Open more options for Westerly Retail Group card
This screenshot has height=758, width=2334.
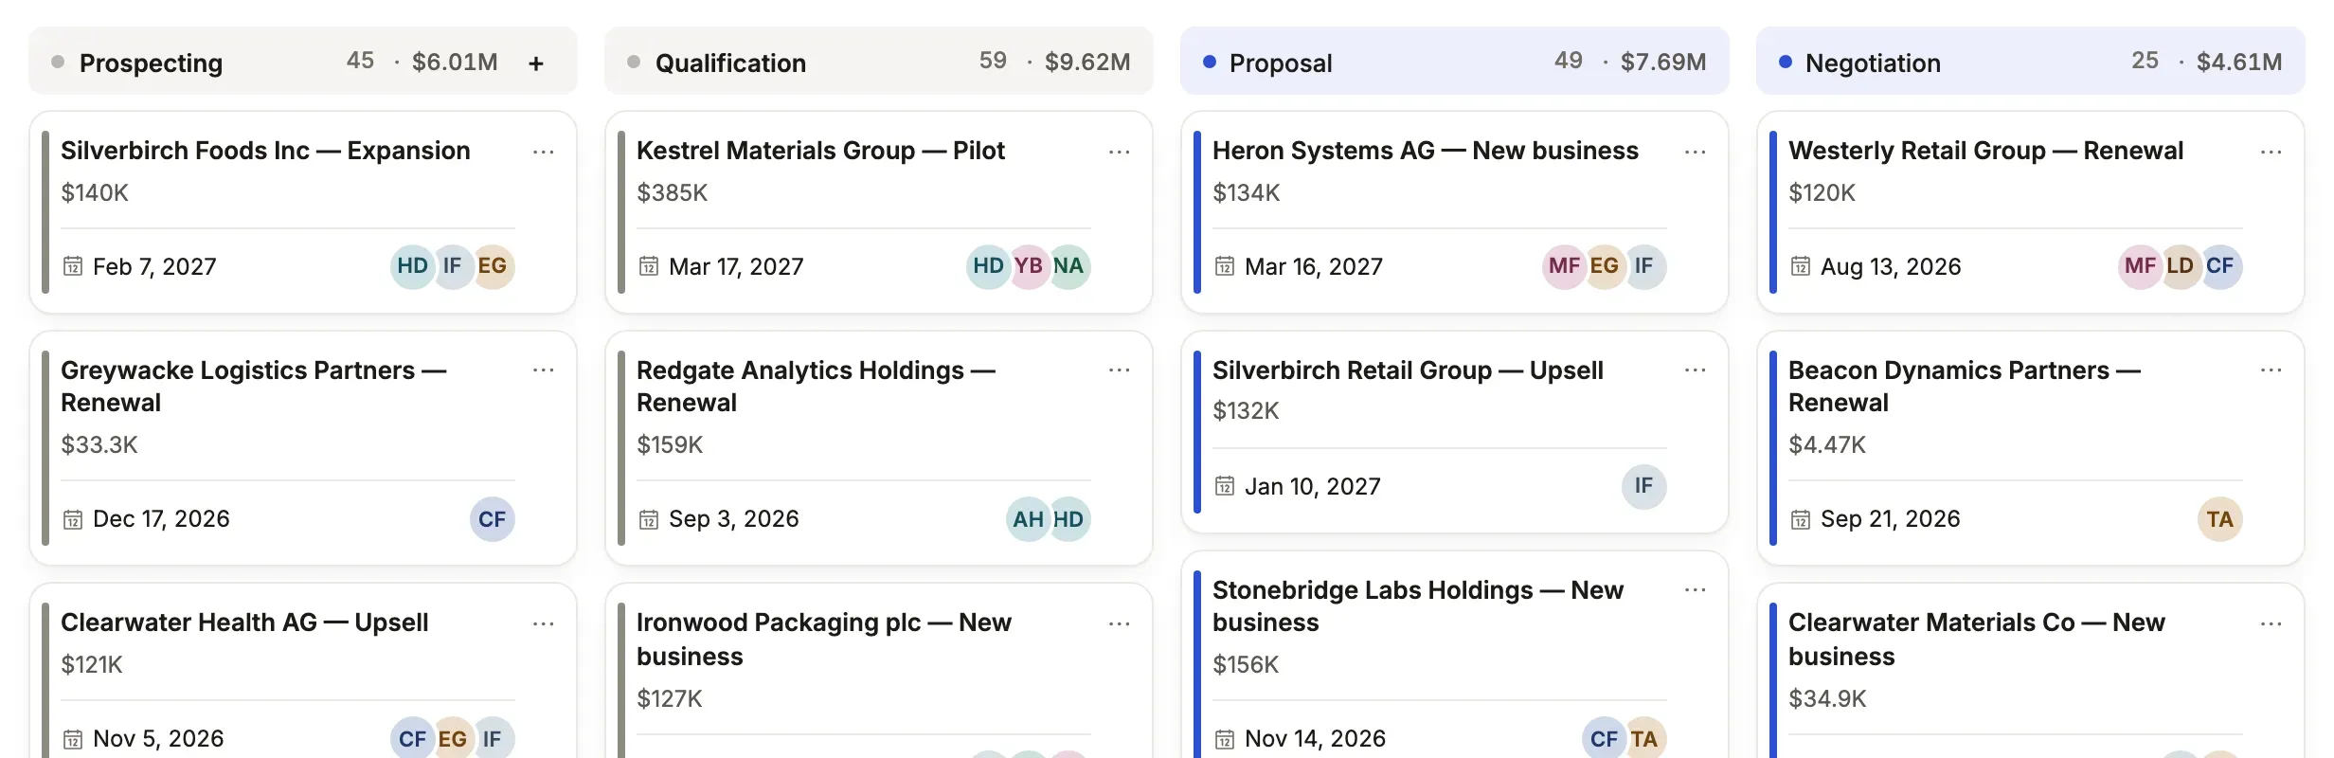coord(2271,152)
